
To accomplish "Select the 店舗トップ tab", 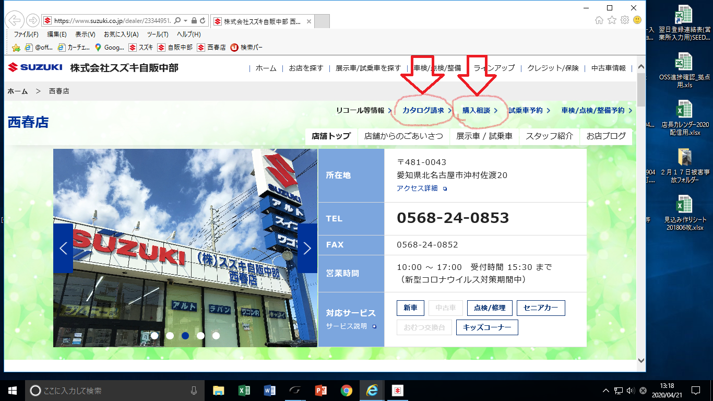I will [331, 136].
